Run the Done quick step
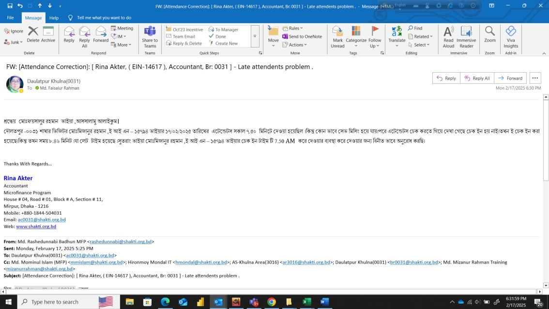This screenshot has width=549, height=309. pyautogui.click(x=217, y=36)
